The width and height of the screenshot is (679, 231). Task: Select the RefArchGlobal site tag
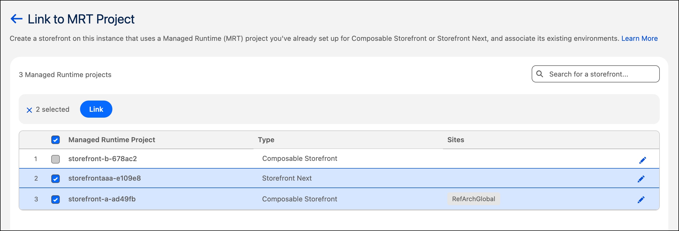[x=473, y=199]
